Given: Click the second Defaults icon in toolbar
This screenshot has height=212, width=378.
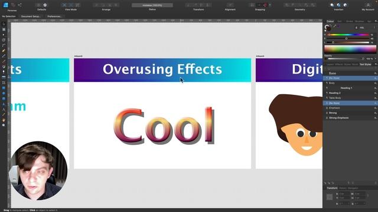Looking at the screenshot, I should click(x=45, y=5).
